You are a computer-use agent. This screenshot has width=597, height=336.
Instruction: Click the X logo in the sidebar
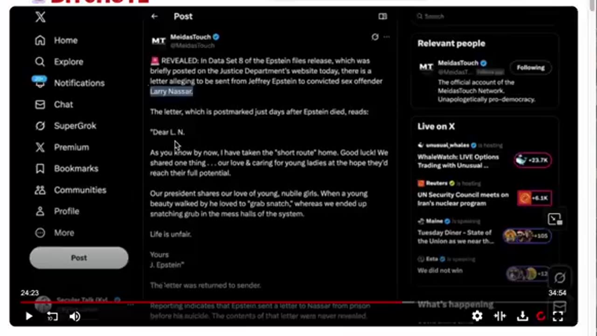point(40,17)
